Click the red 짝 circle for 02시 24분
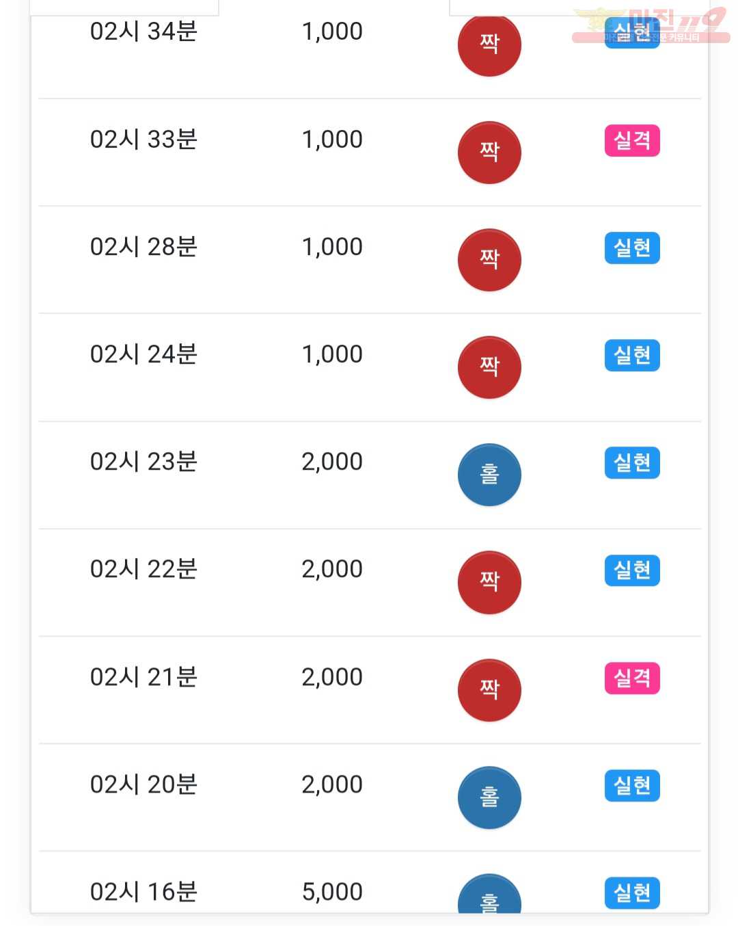 pos(489,367)
